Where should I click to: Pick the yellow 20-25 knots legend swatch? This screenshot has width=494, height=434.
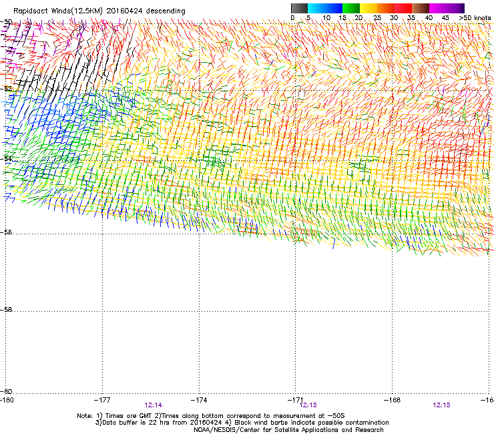tap(368, 8)
